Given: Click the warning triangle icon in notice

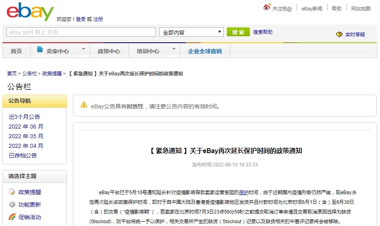Looking at the screenshot, I should (x=84, y=105).
